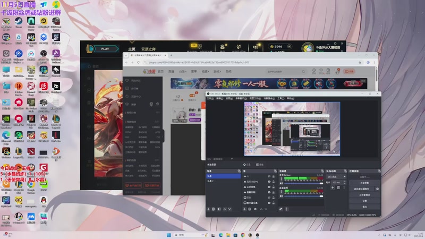This screenshot has height=239, width=425.
Task: Expand Douyu 视频 navigation dropdown
Action: coord(206,72)
